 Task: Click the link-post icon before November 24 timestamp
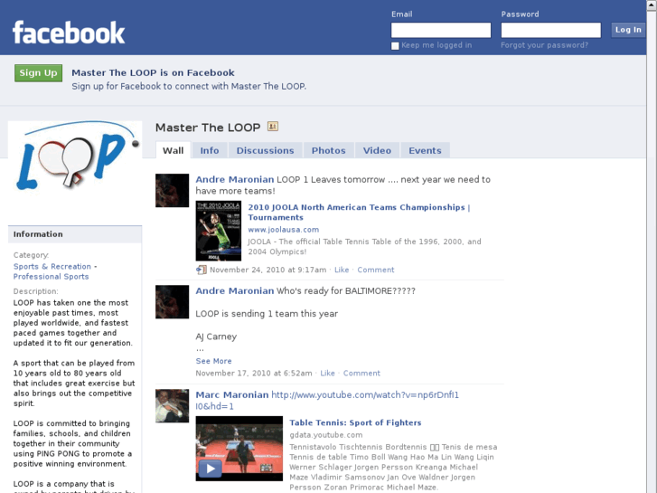click(x=202, y=270)
